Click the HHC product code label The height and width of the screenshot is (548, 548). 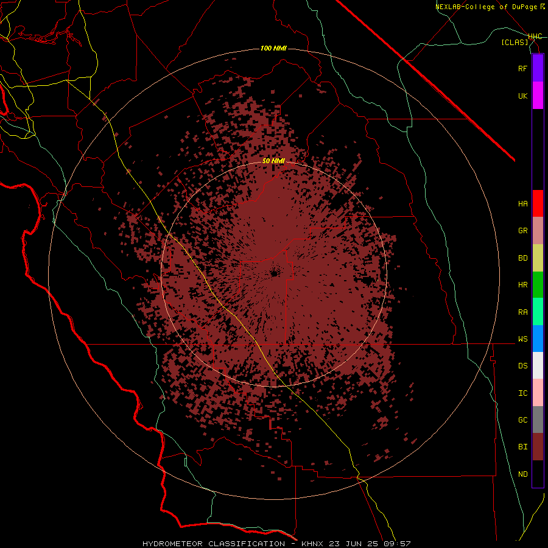535,37
